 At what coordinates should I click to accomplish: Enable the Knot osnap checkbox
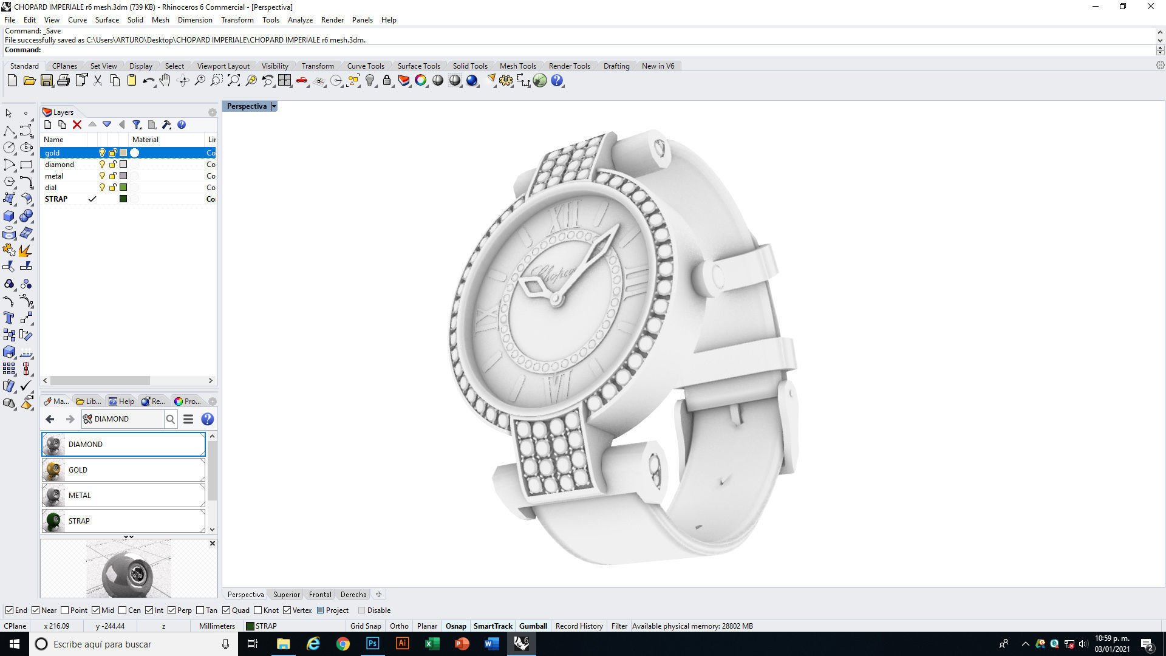coord(258,610)
